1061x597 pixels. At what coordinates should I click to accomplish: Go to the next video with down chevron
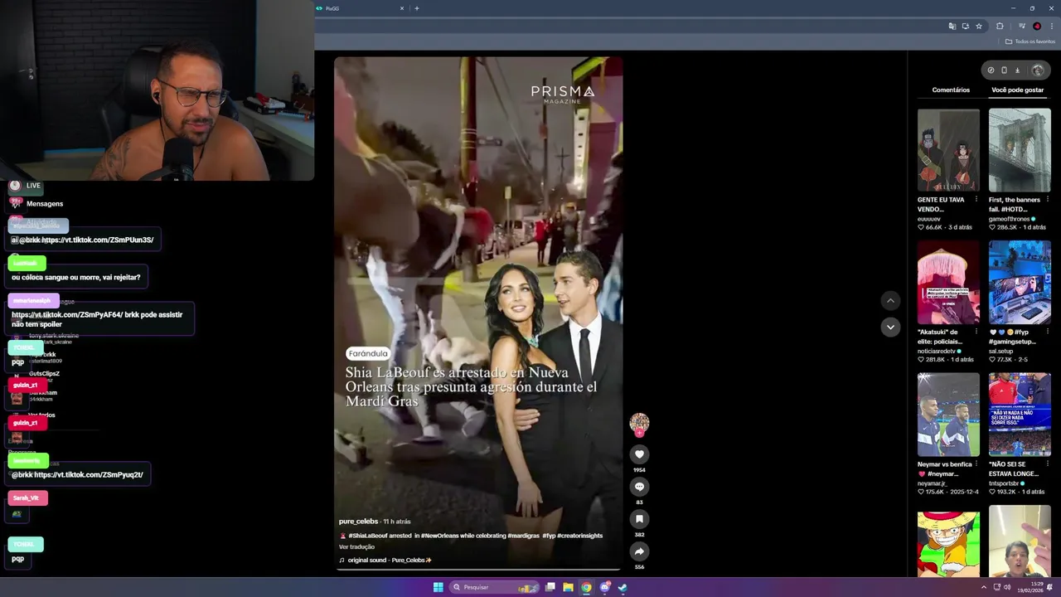(x=890, y=327)
